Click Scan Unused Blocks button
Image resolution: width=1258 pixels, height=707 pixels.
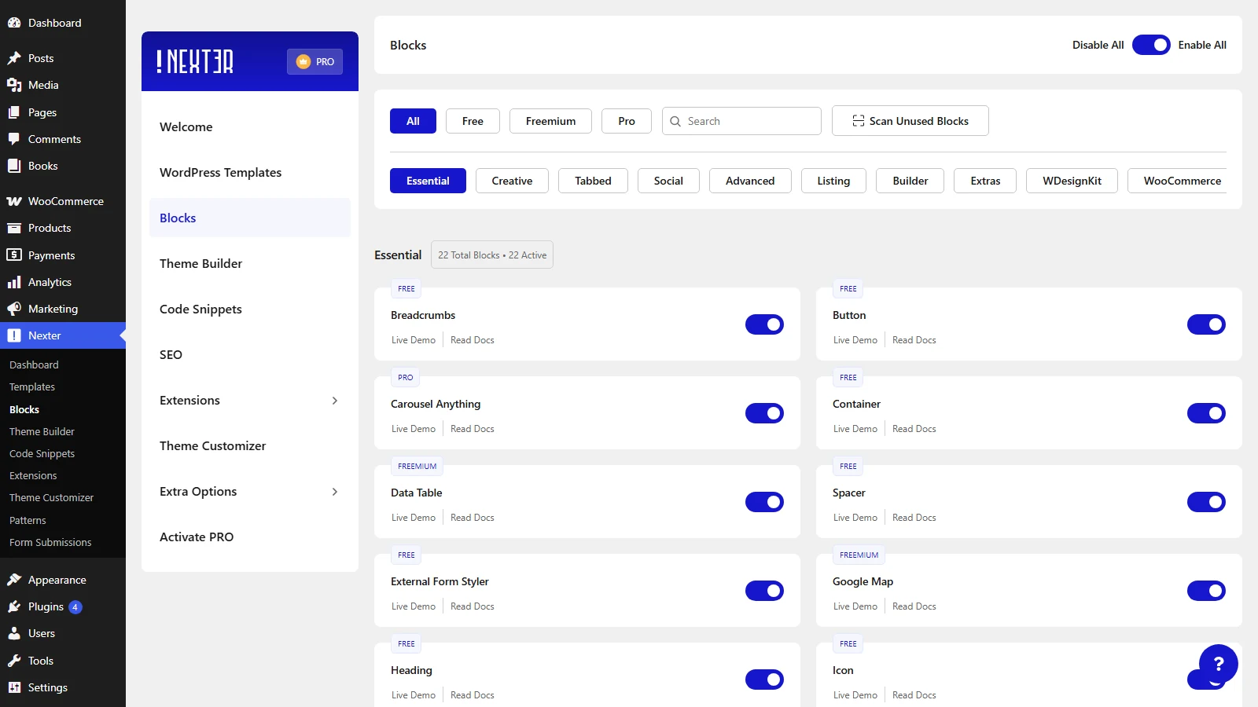tap(910, 121)
